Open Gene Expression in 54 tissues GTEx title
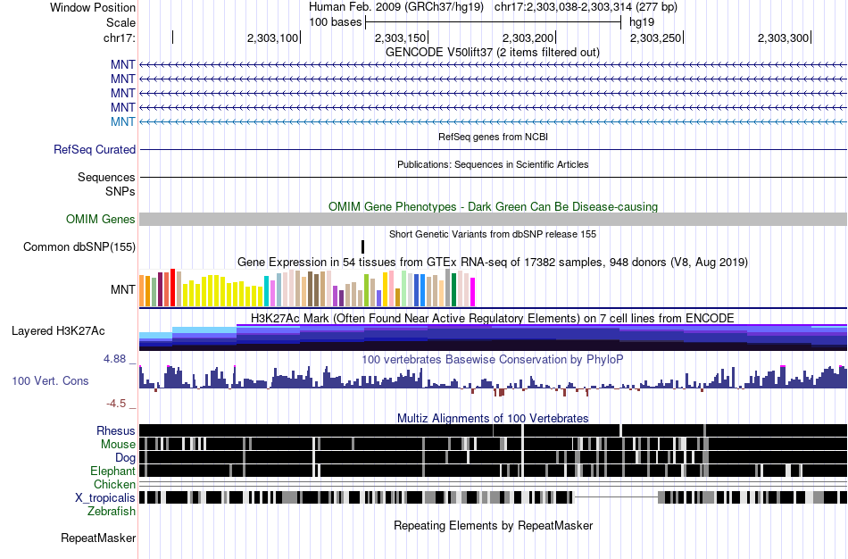This screenshot has height=559, width=848. (493, 262)
